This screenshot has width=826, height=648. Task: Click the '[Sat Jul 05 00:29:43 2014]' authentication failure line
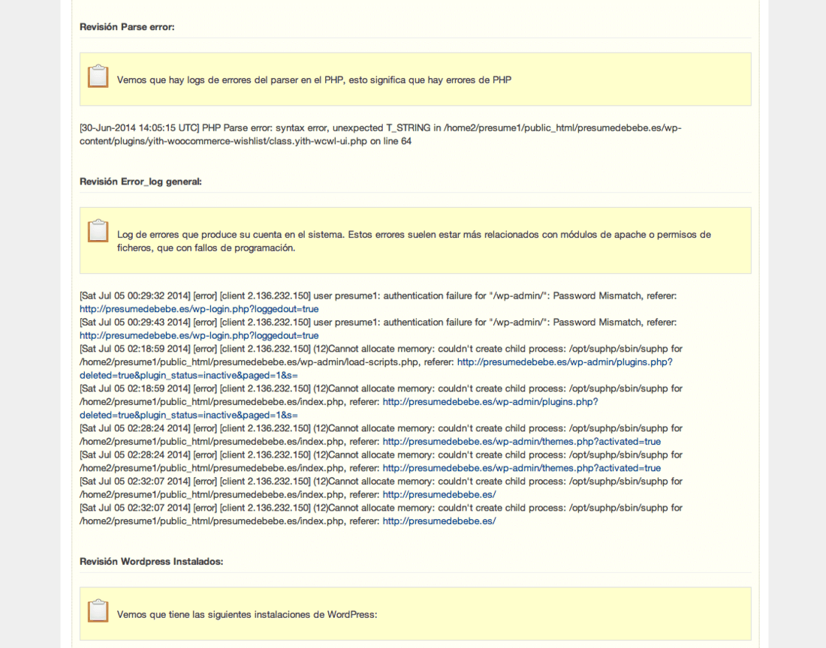[x=378, y=322]
